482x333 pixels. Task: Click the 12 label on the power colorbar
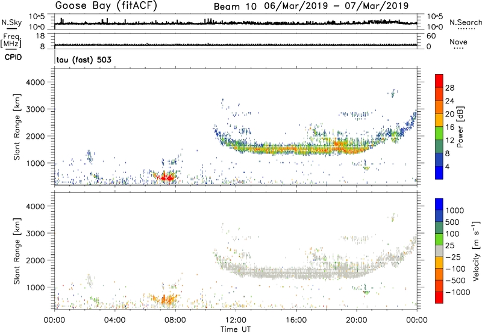tap(449, 141)
